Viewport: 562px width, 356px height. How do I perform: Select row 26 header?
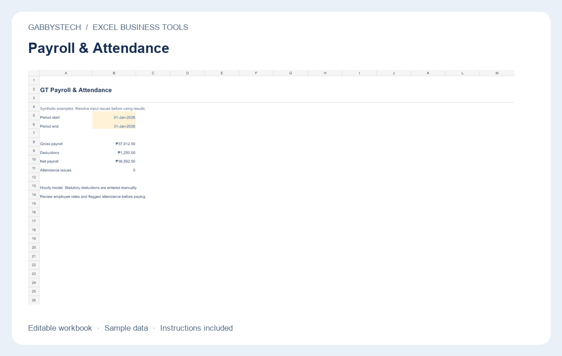34,300
